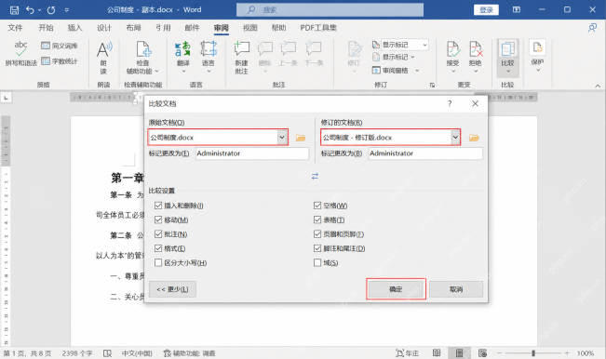
Task: Switch to the Insert (插入) tab
Action: (75, 28)
